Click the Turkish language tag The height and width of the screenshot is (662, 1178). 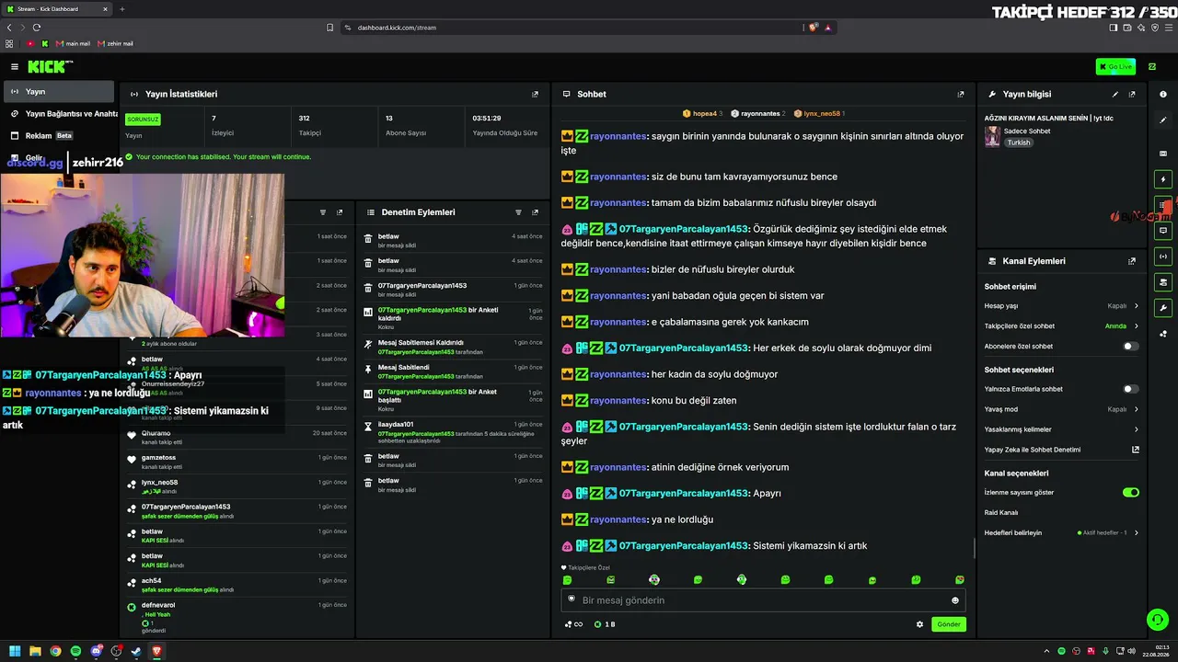pos(1018,143)
